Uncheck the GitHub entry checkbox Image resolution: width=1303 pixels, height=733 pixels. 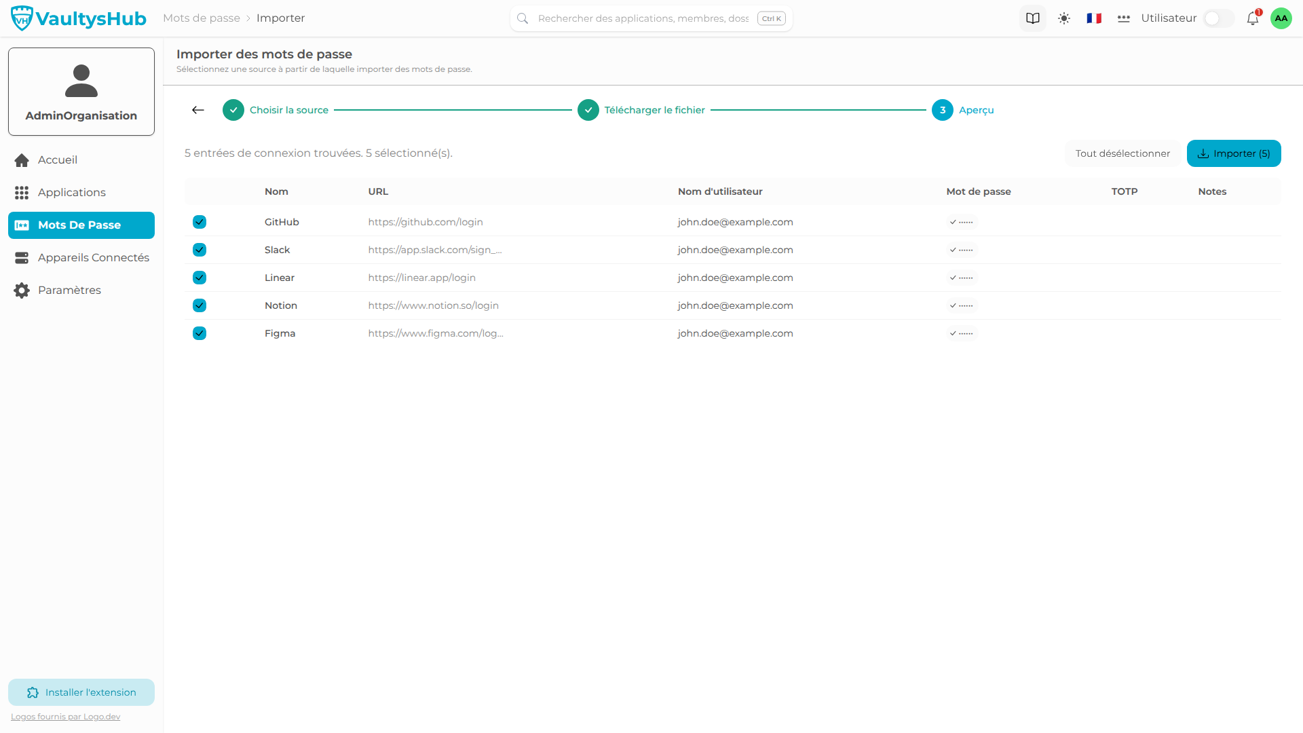[200, 222]
